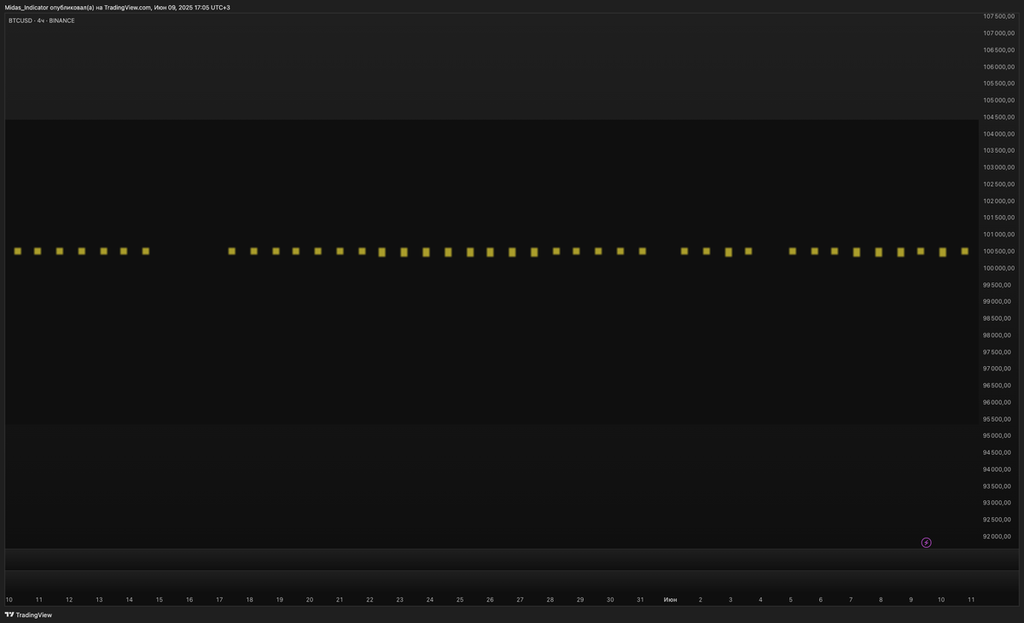Choose the 102 500,00 price level
The image size is (1024, 623).
(998, 184)
